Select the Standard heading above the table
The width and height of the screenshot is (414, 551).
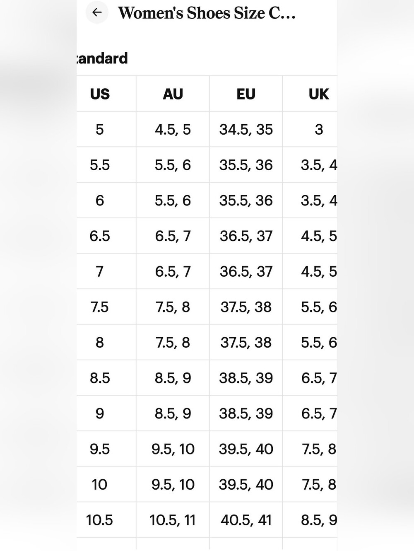(102, 58)
